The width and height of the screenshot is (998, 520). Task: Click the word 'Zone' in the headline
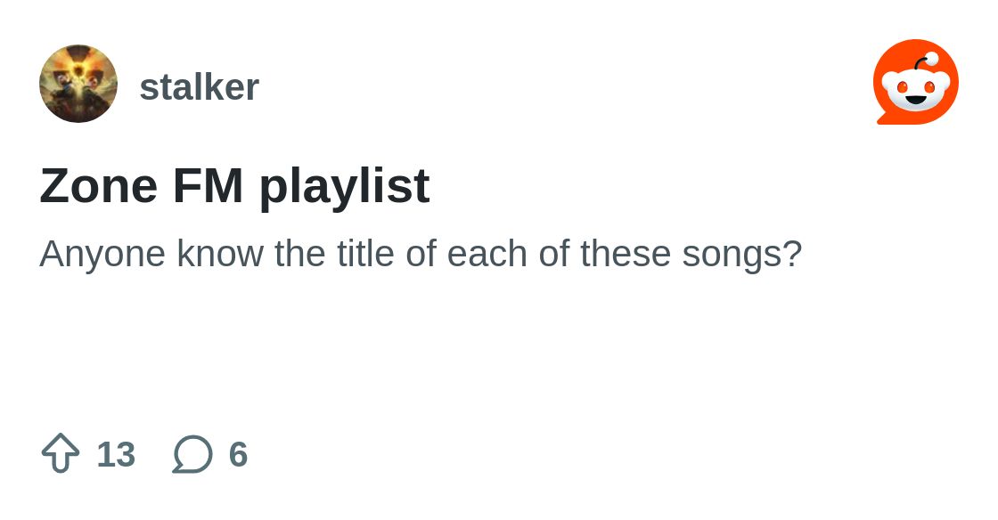(x=98, y=185)
